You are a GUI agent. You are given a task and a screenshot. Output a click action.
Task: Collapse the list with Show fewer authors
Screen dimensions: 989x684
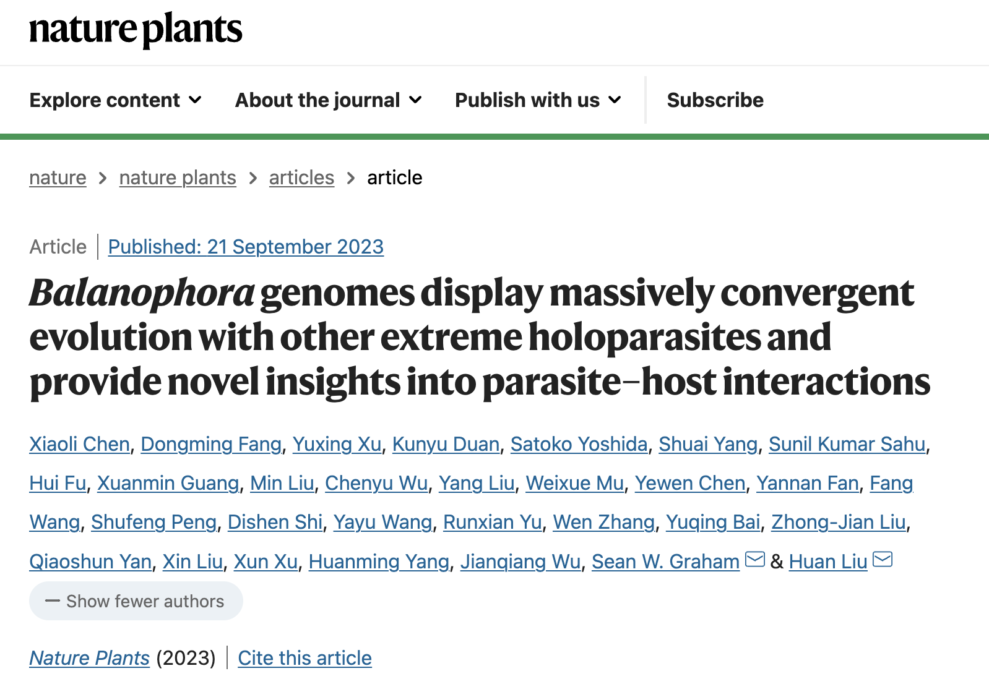136,601
